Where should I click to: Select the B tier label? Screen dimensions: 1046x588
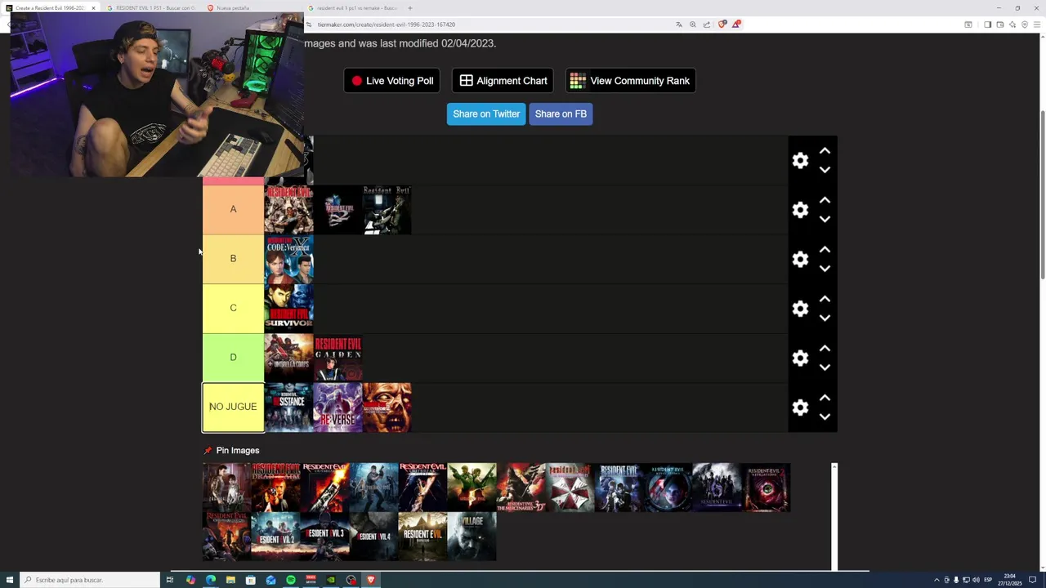point(233,259)
